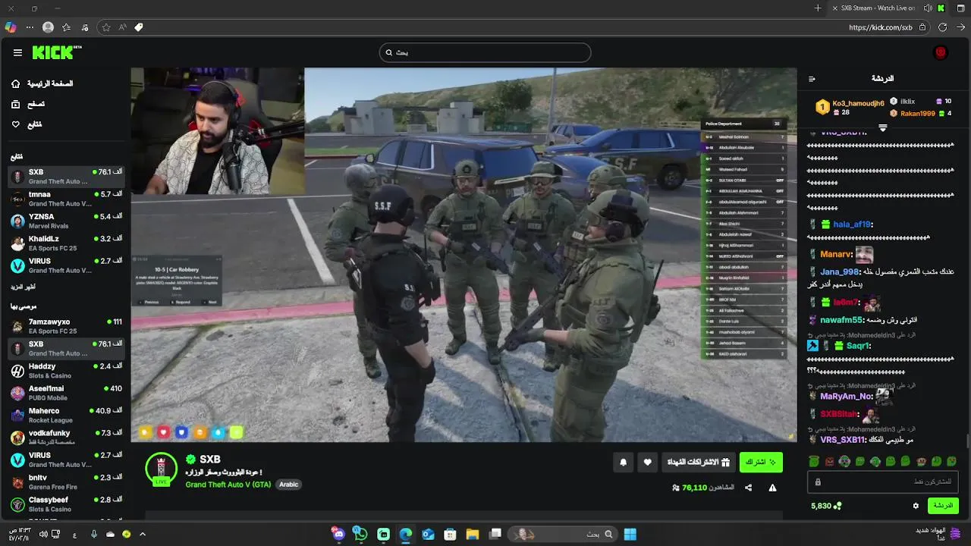
Task: Click the green chat send button
Action: (943, 506)
